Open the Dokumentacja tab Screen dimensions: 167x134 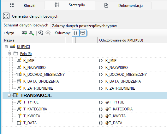click(x=123, y=6)
